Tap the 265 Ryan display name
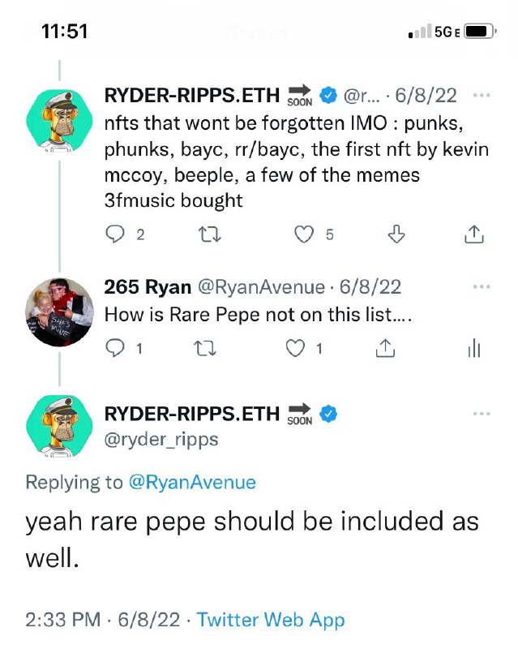518x649 pixels. (148, 287)
